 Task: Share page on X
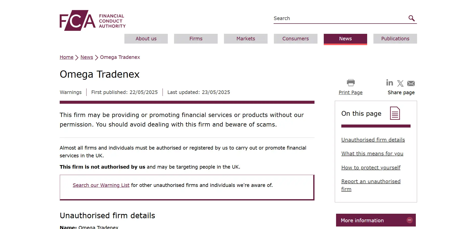tap(400, 83)
